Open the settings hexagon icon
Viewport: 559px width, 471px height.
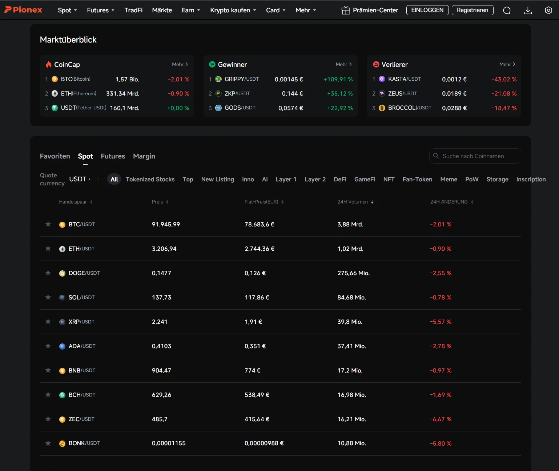tap(548, 10)
